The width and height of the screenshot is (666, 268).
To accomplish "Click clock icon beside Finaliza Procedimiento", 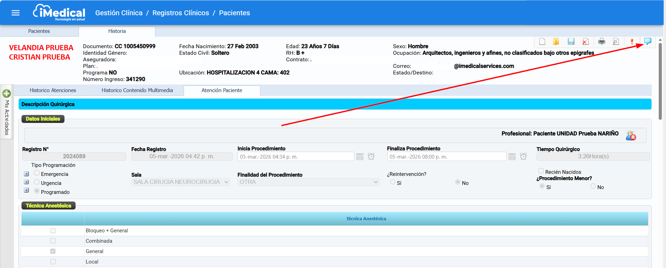I will (523, 157).
